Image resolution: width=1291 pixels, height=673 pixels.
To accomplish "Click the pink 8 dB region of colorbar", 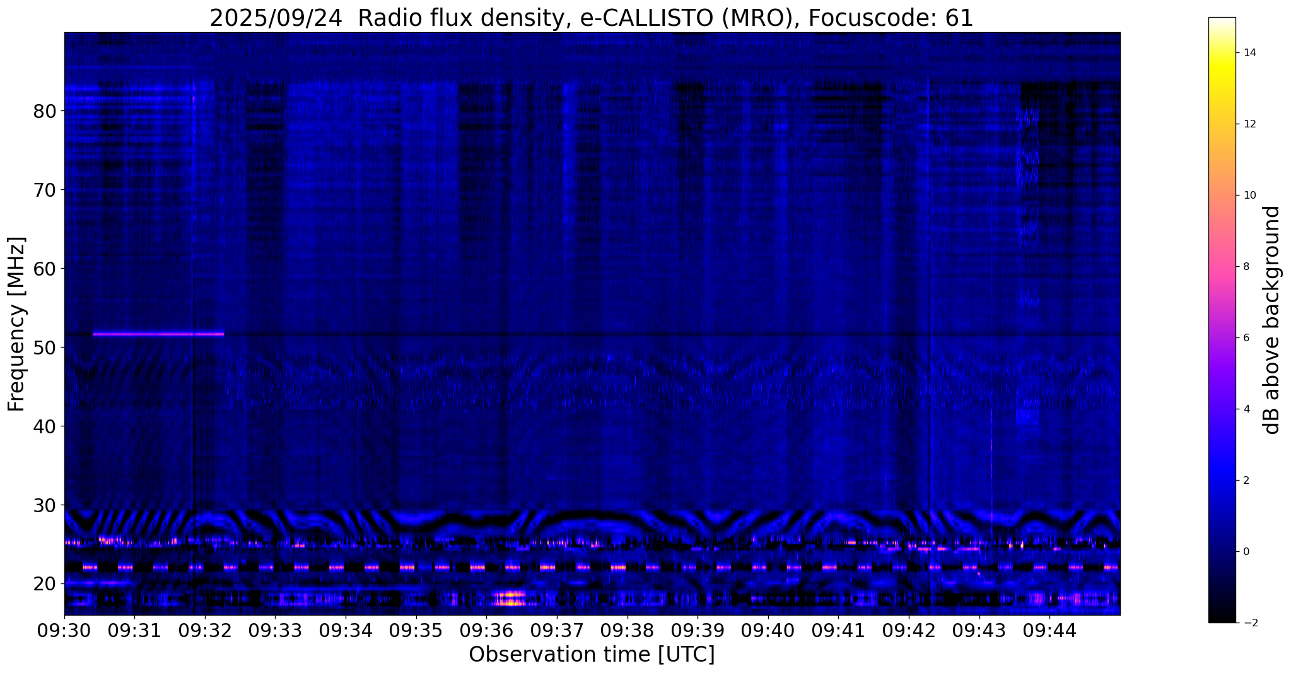I will pos(1222,266).
